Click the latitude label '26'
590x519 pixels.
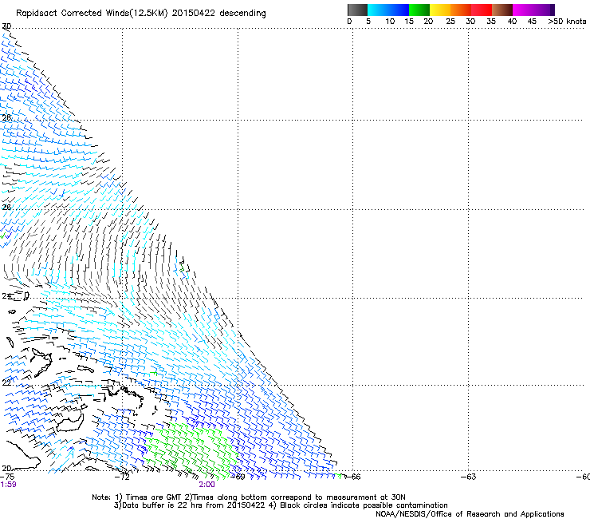[x=6, y=208]
